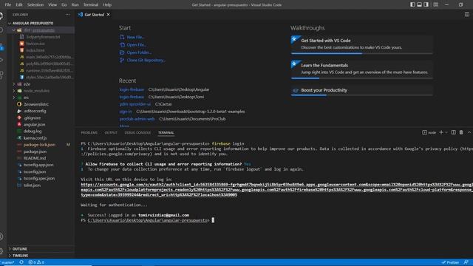Viewport: 473px width, 266px height.
Task: Open 'Boost your Productivity' walkthrough
Action: point(361,90)
